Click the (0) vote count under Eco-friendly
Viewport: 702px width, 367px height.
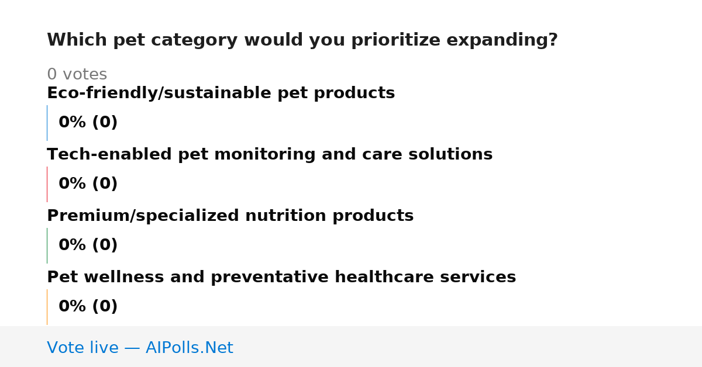tap(105, 123)
